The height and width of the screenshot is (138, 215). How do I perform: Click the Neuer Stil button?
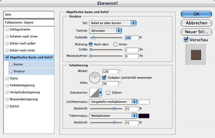point(196,32)
